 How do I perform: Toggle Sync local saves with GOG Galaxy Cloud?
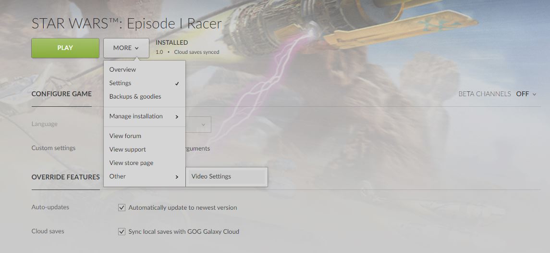tap(122, 231)
